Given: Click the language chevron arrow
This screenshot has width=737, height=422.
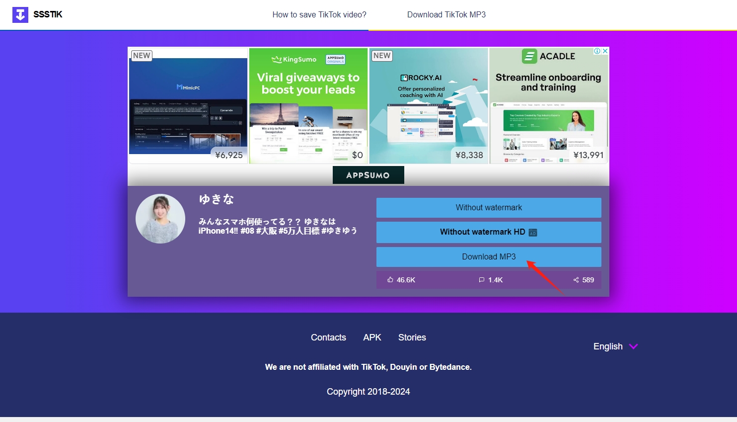Looking at the screenshot, I should click(633, 346).
